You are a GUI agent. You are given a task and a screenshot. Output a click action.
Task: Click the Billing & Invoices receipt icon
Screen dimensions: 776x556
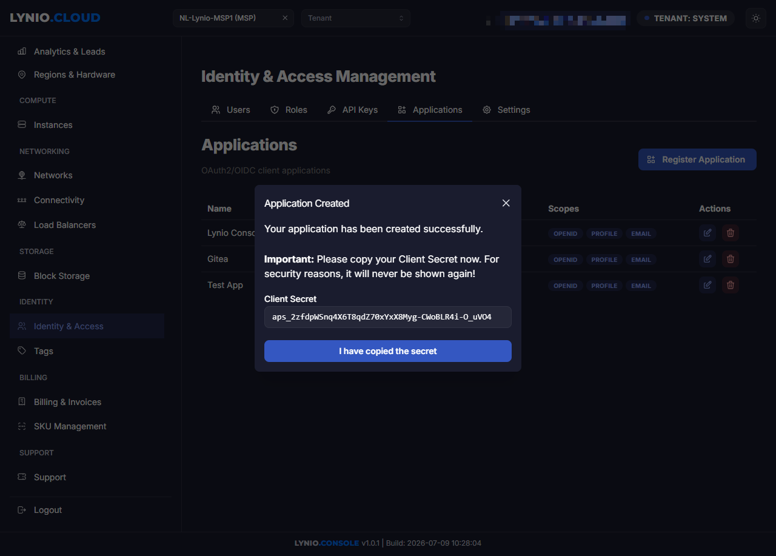pyautogui.click(x=22, y=401)
